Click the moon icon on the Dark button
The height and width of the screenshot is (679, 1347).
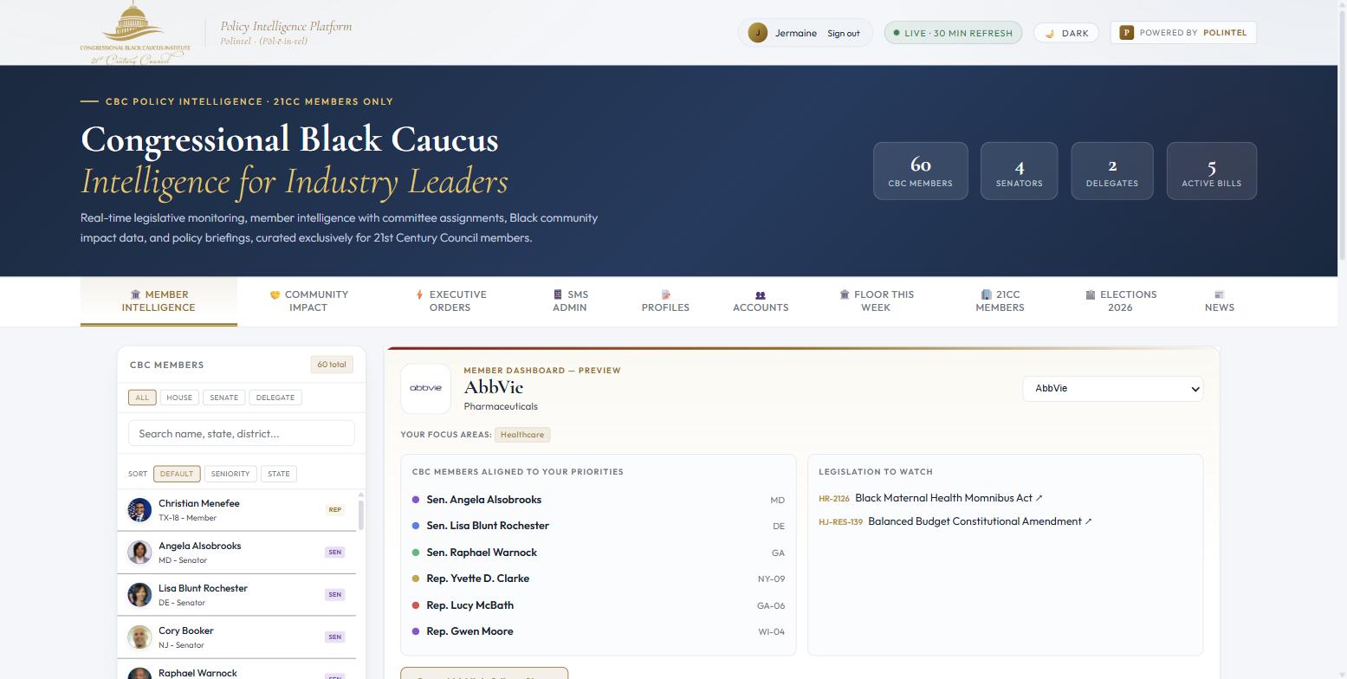point(1050,34)
